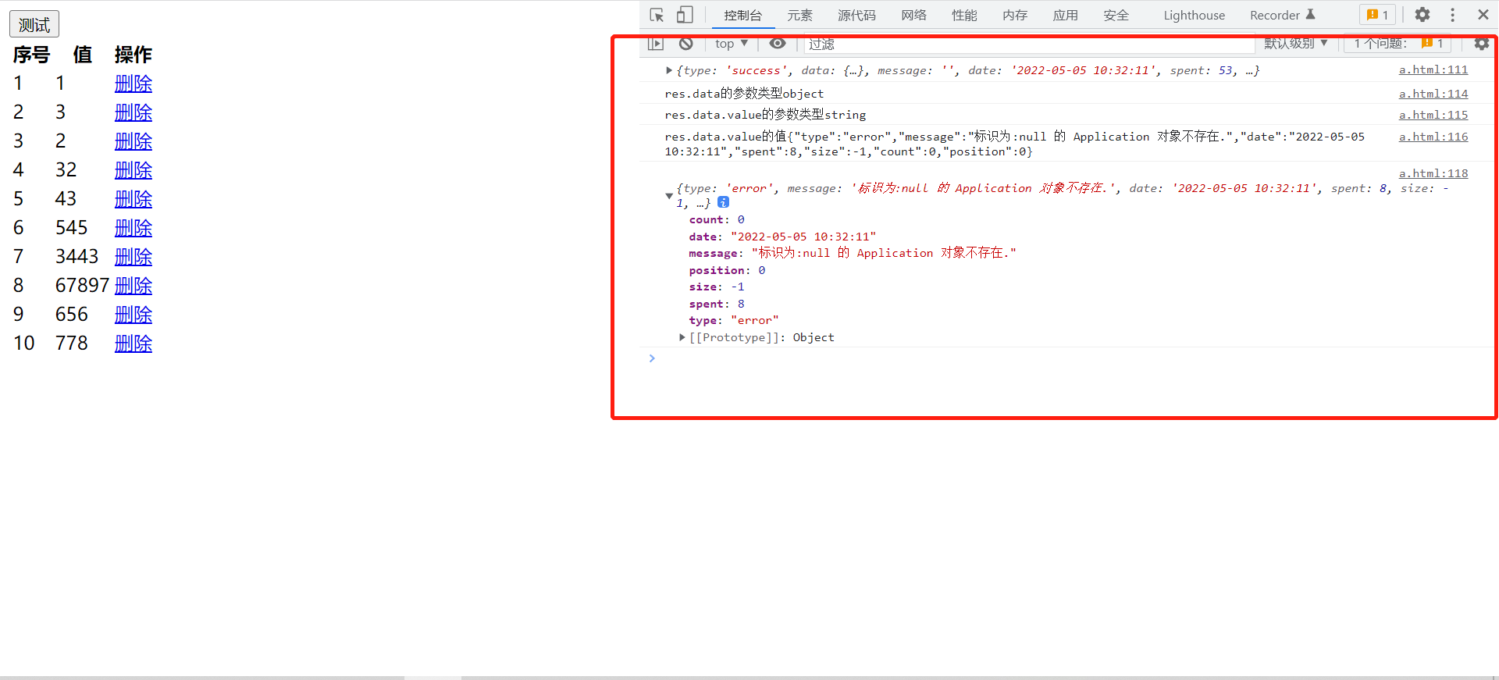Delete the row with value 778
The height and width of the screenshot is (680, 1499).
click(x=134, y=344)
